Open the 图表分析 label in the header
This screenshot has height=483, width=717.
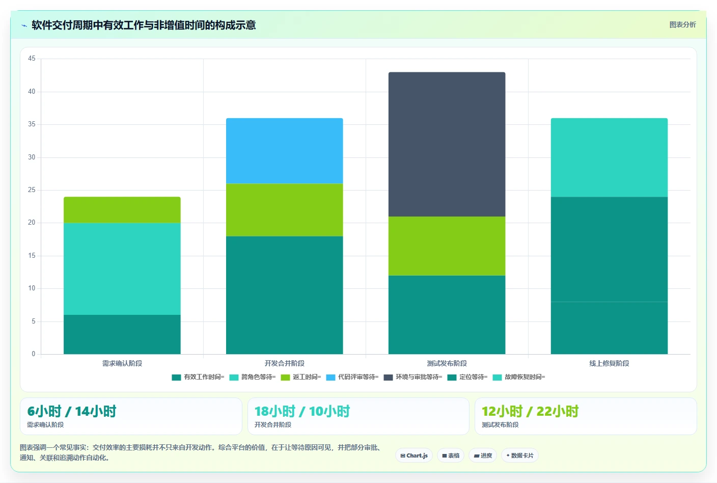[x=682, y=24]
